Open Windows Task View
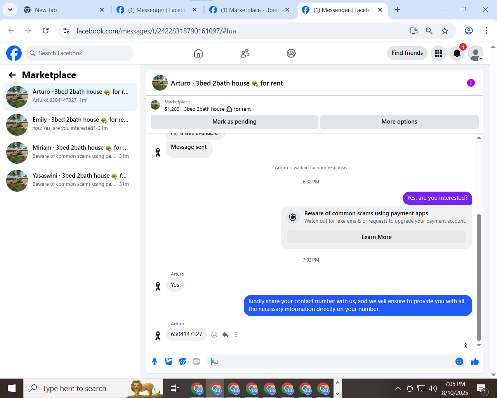Viewport: 497px width, 398px height. click(x=175, y=388)
